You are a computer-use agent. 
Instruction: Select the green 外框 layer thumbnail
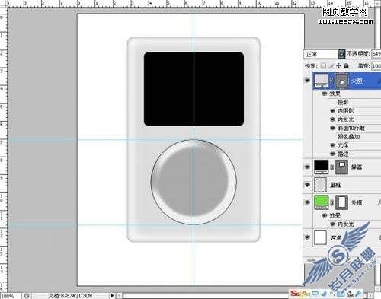322,202
